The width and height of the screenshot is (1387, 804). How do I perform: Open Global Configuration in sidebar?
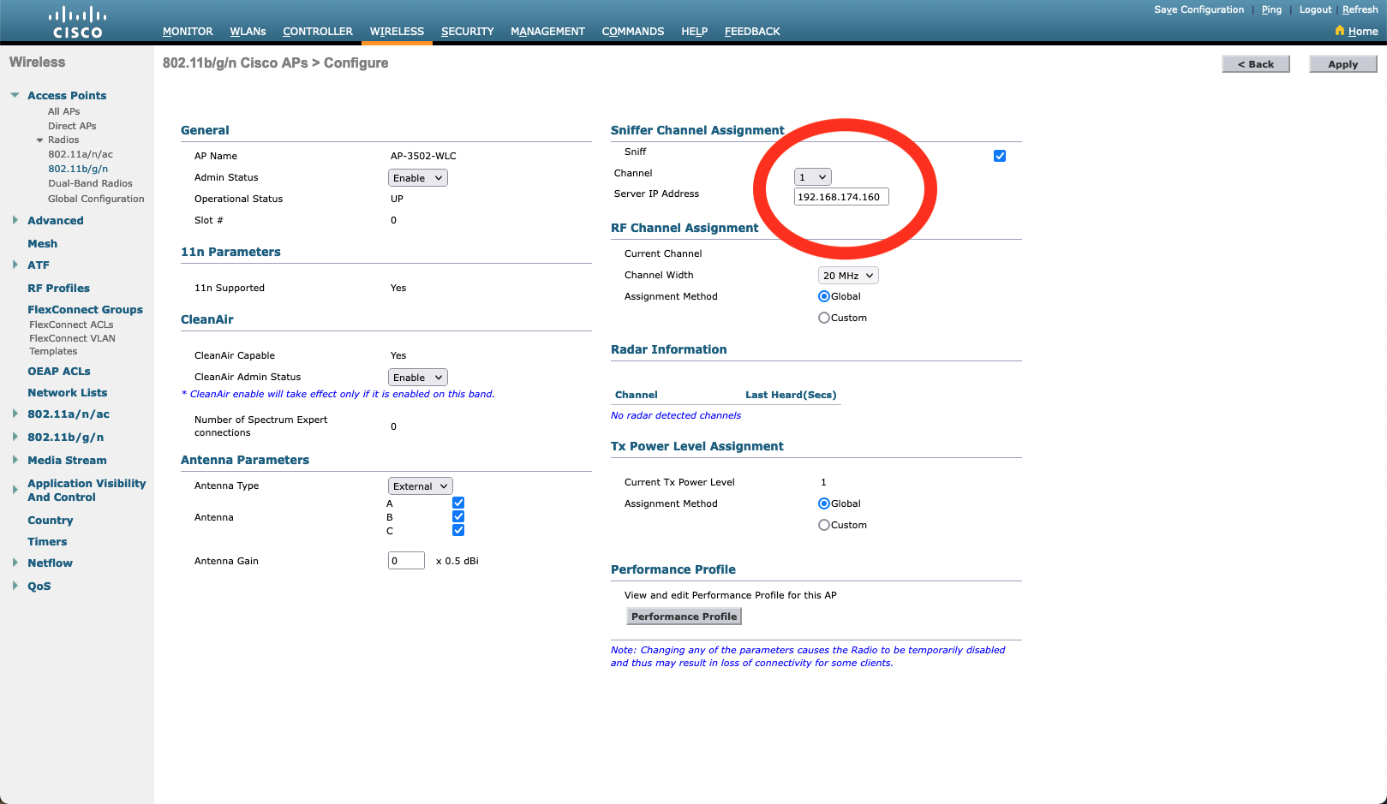[x=96, y=199]
